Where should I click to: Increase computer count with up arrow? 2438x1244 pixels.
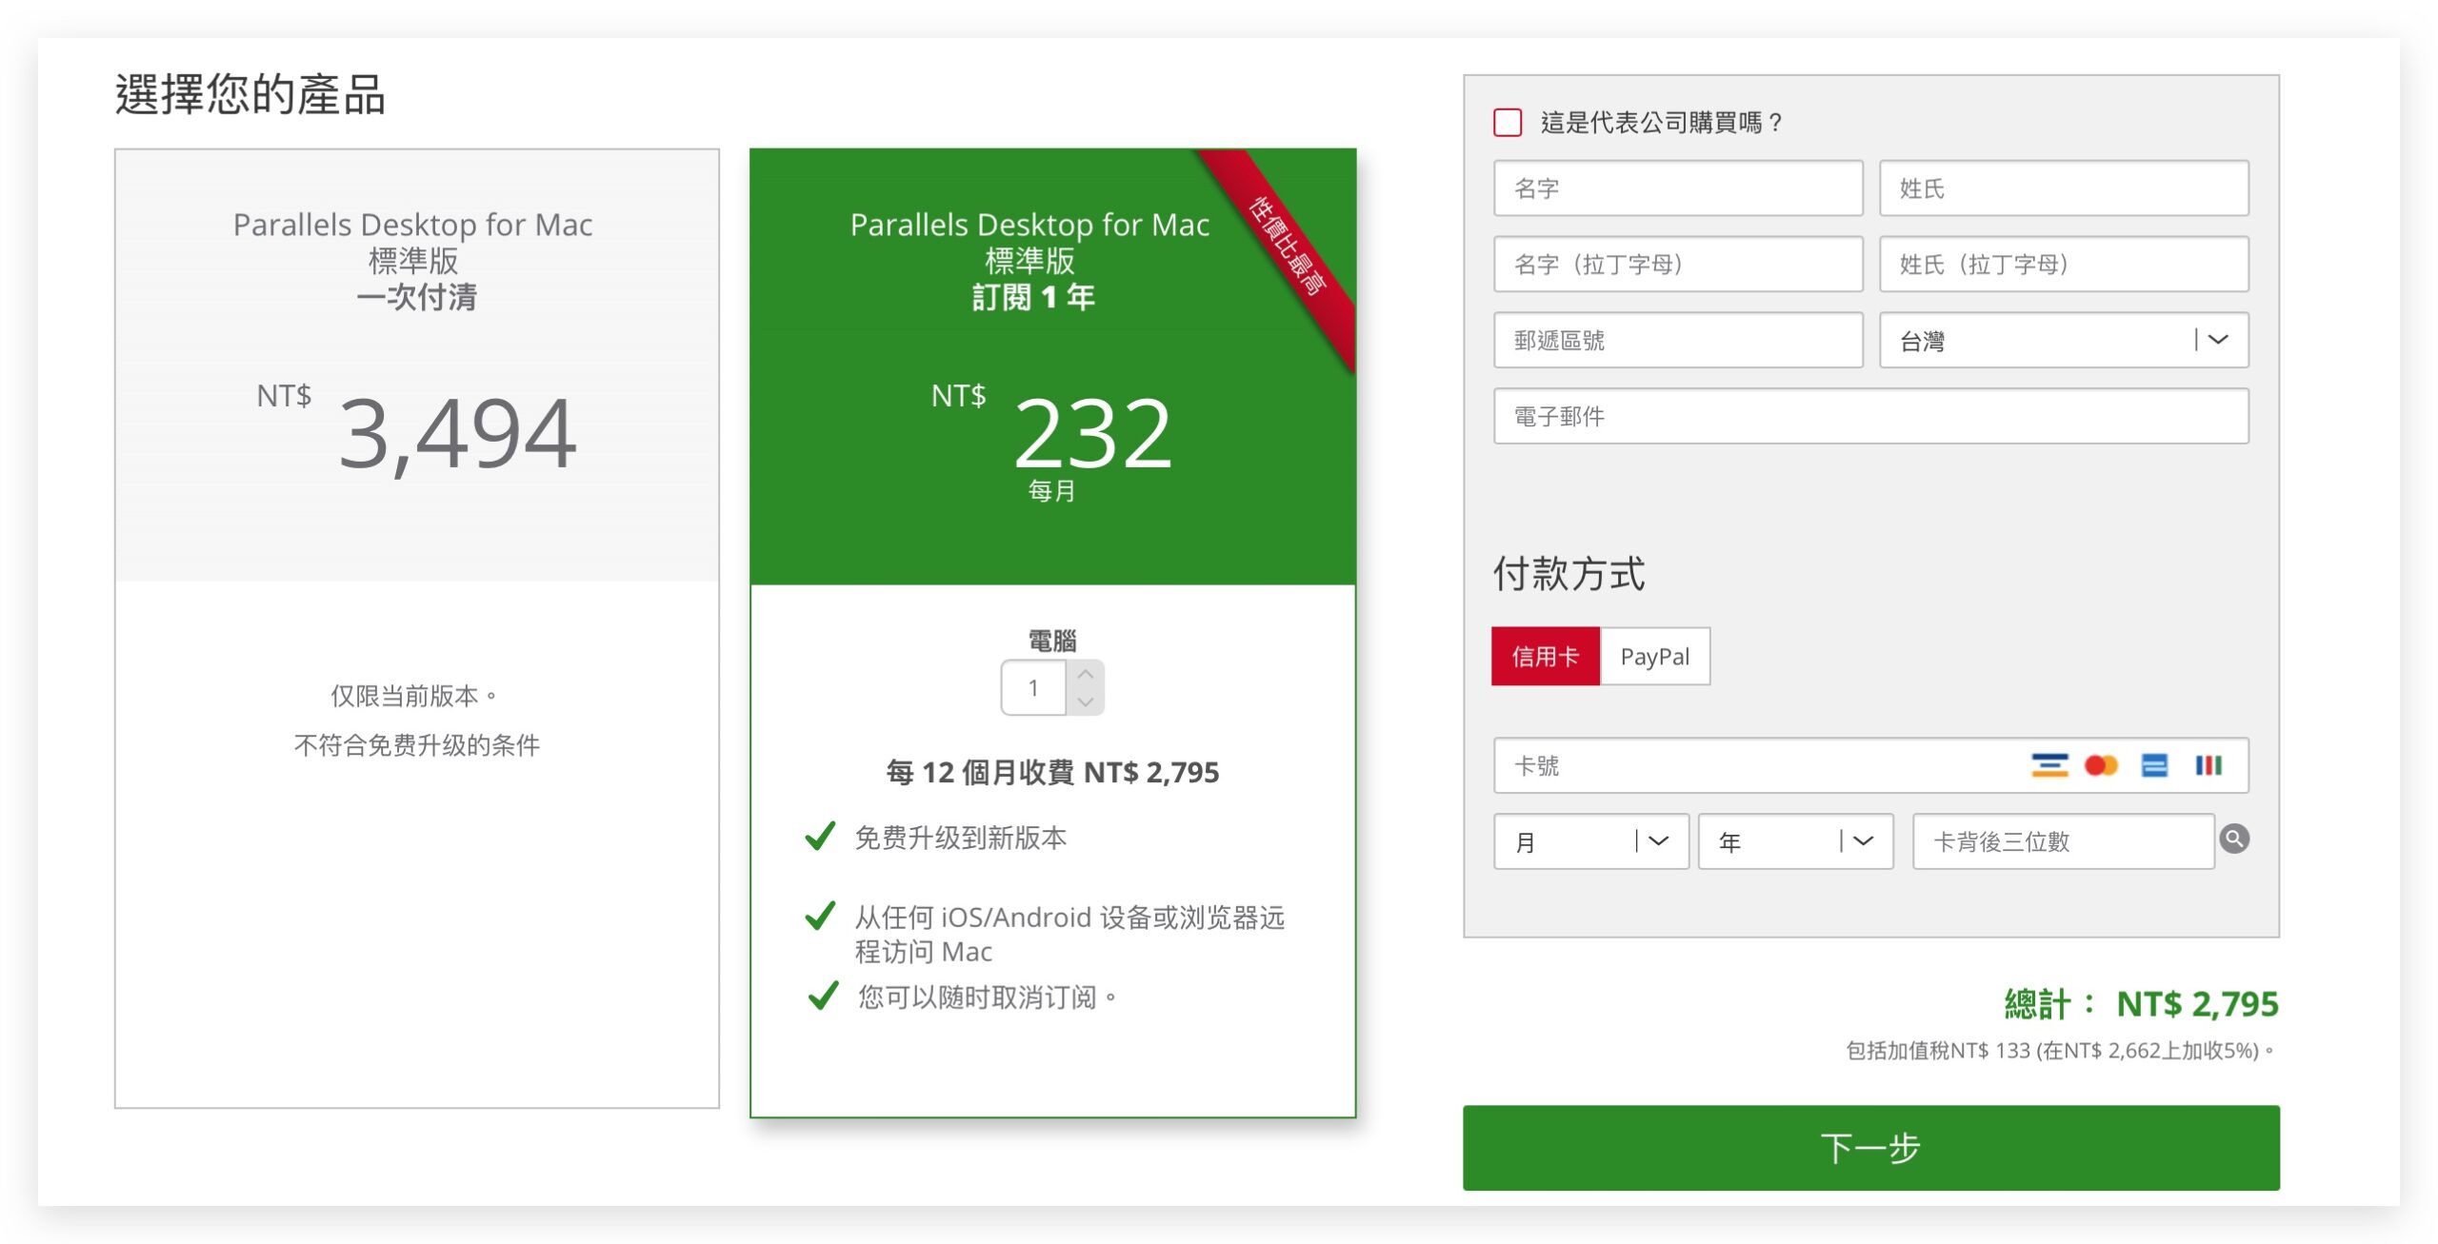[x=1085, y=674]
